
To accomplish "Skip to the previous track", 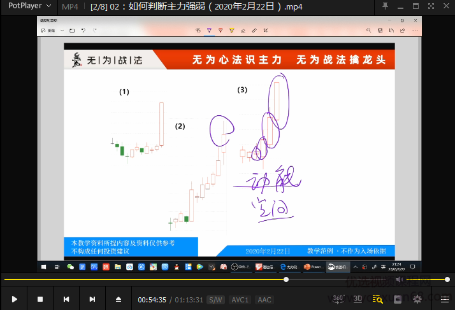I will click(66, 299).
